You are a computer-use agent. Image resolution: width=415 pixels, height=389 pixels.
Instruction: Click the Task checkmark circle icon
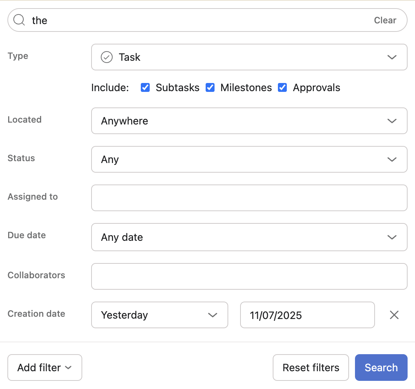(107, 57)
